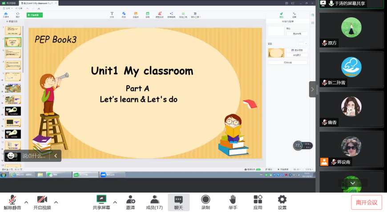The height and width of the screenshot is (212, 387).
Task: Select the black slide thumbnail number 8
Action: click(x=13, y=111)
